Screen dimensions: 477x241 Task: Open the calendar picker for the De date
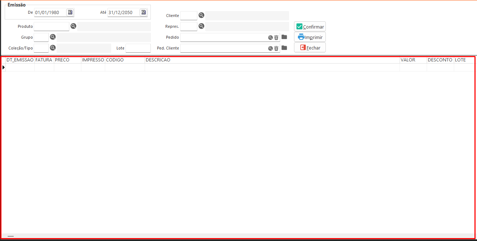(x=70, y=12)
